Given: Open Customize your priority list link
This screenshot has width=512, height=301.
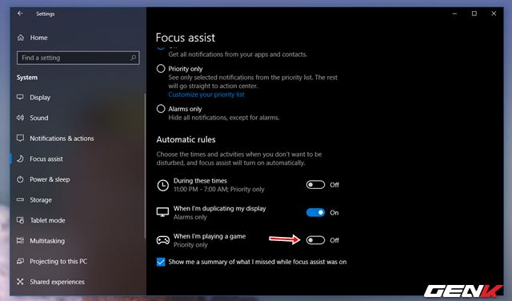Looking at the screenshot, I should [206, 94].
